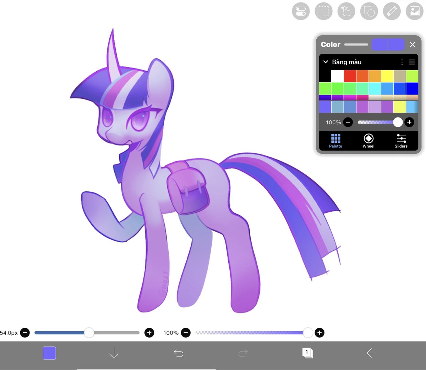Collapse the Bảng màu palette with the chevron
Screen dimensions: 426x370
(x=326, y=62)
